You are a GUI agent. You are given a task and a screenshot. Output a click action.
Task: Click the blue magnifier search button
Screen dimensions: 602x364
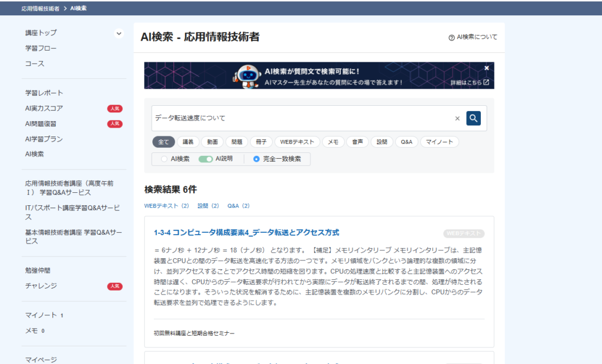473,118
